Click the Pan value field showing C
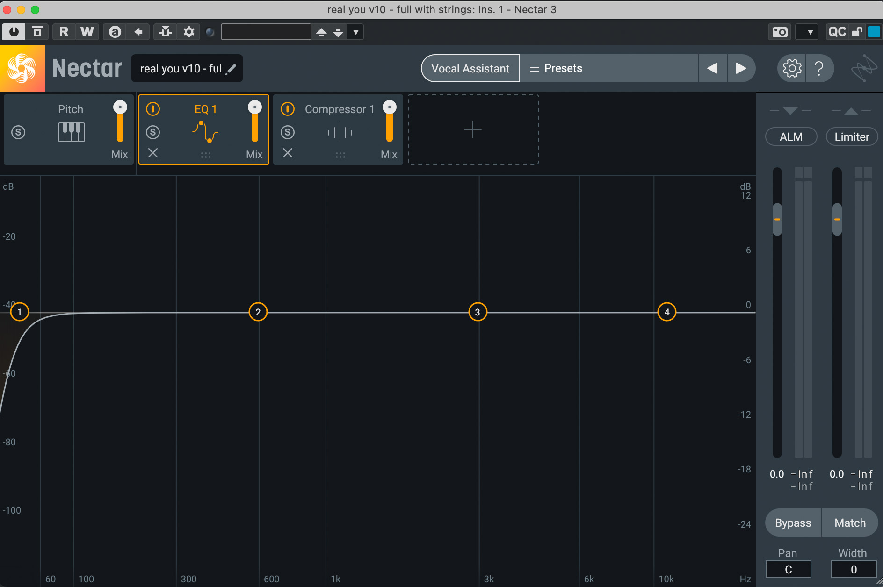This screenshot has width=883, height=587. pos(788,569)
